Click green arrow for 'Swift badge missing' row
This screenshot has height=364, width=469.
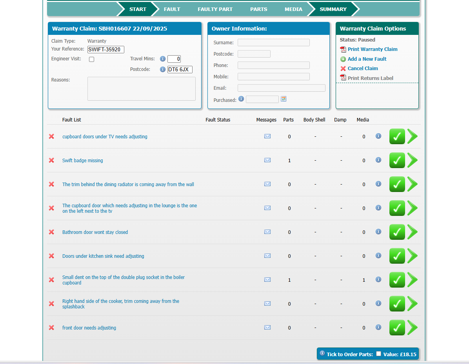[x=412, y=160]
